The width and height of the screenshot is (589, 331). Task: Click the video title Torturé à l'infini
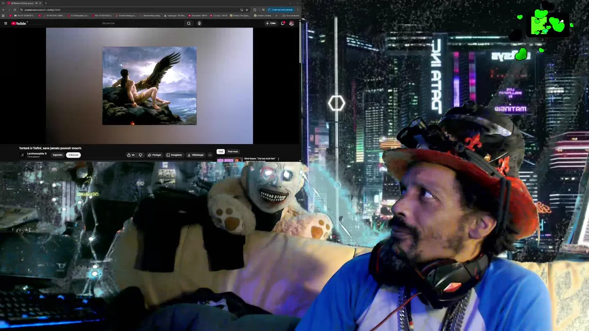tap(51, 148)
